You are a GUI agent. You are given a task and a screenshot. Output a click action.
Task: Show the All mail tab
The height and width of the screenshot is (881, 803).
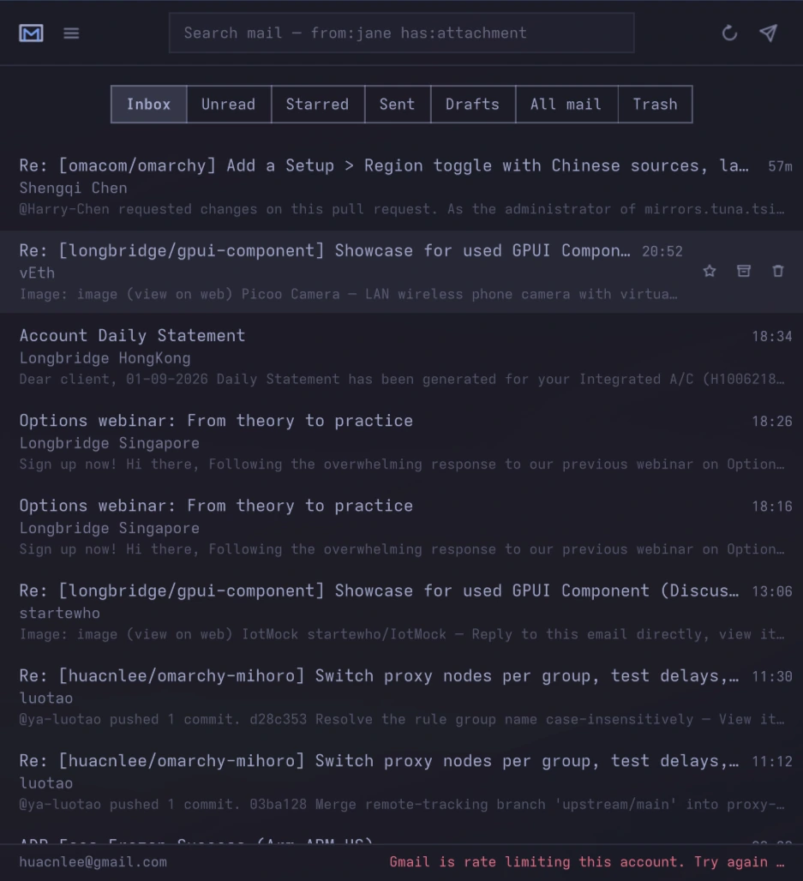566,105
